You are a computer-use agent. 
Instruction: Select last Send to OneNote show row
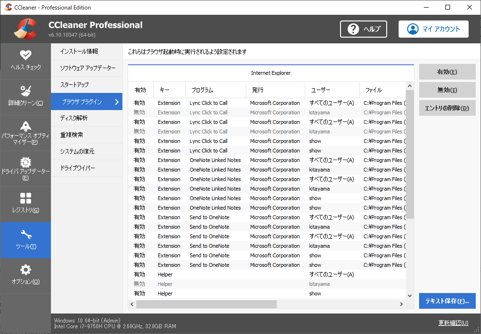[267, 264]
